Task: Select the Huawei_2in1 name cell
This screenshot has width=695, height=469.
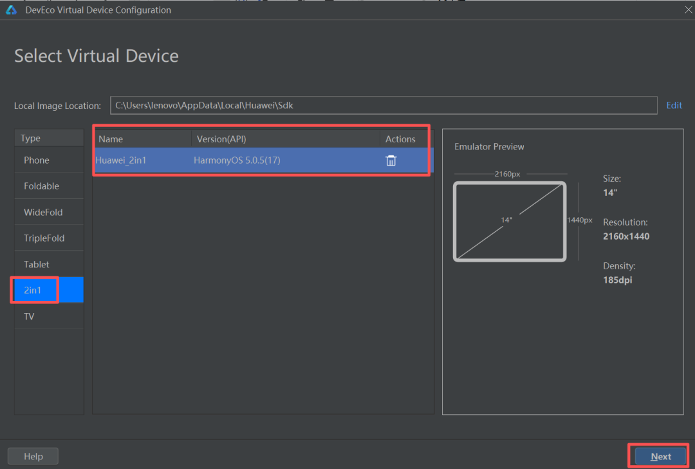Action: click(x=142, y=160)
